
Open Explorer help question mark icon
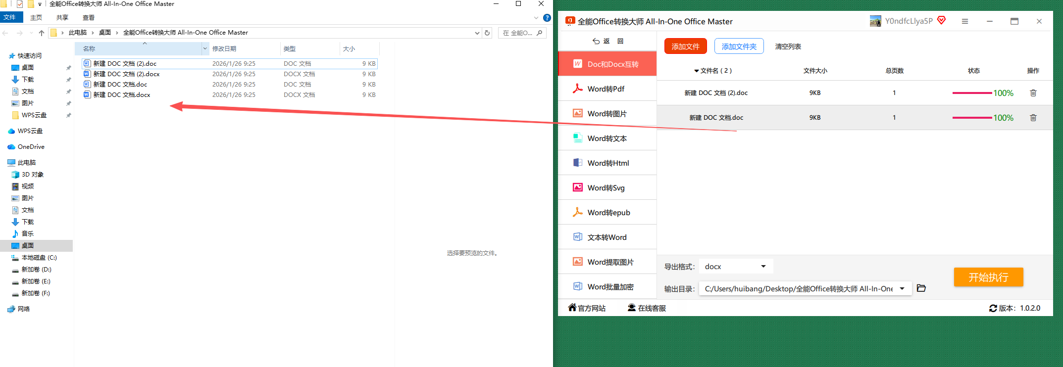(547, 18)
